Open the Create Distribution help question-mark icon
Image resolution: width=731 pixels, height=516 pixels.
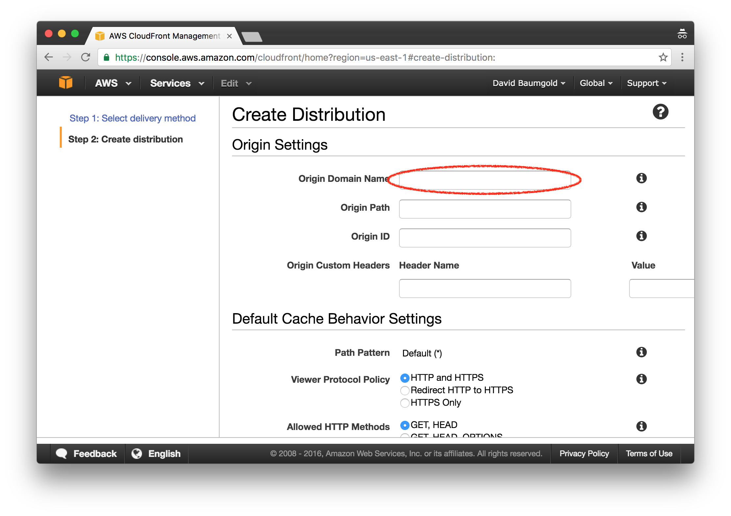click(660, 112)
